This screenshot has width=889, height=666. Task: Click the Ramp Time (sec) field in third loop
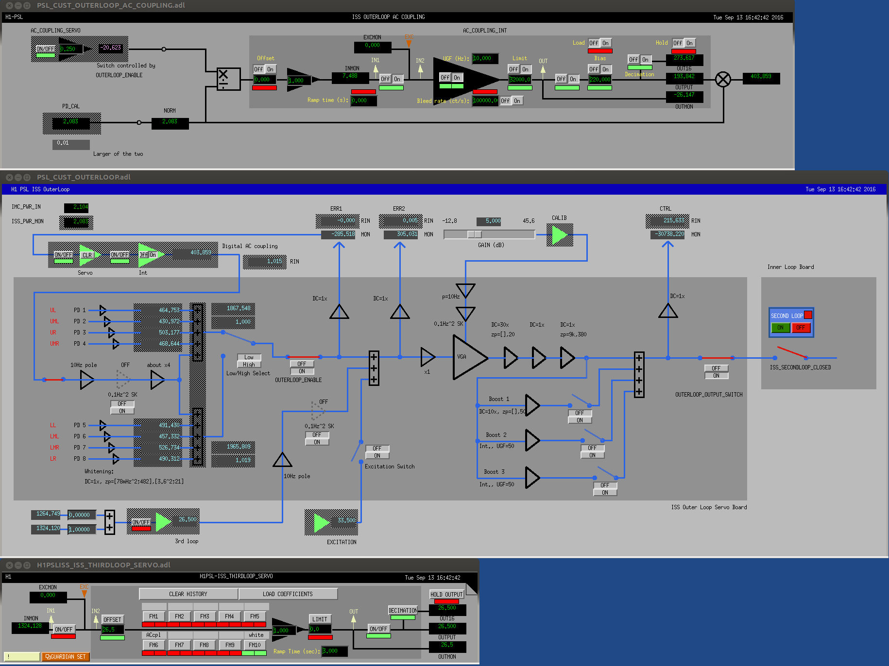(x=335, y=651)
